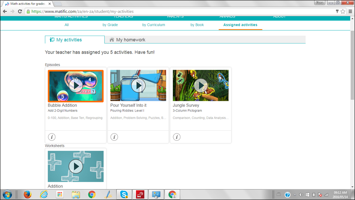Switch to the active Chrome user window
Screen dimensions: 355x200
tap(172, 194)
